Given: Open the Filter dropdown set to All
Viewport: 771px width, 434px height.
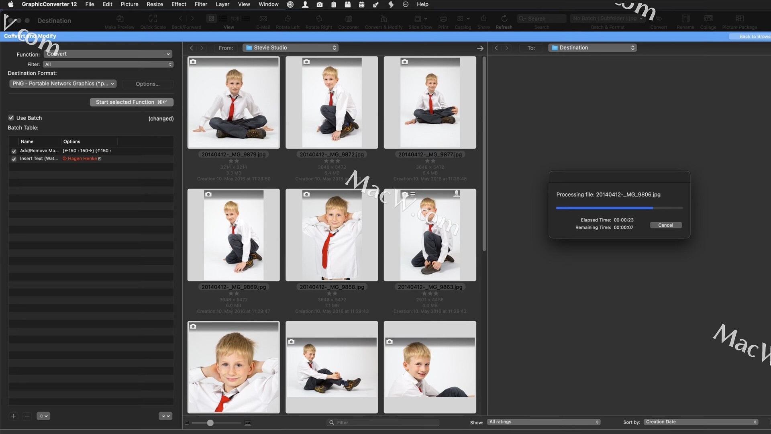Looking at the screenshot, I should pyautogui.click(x=108, y=64).
